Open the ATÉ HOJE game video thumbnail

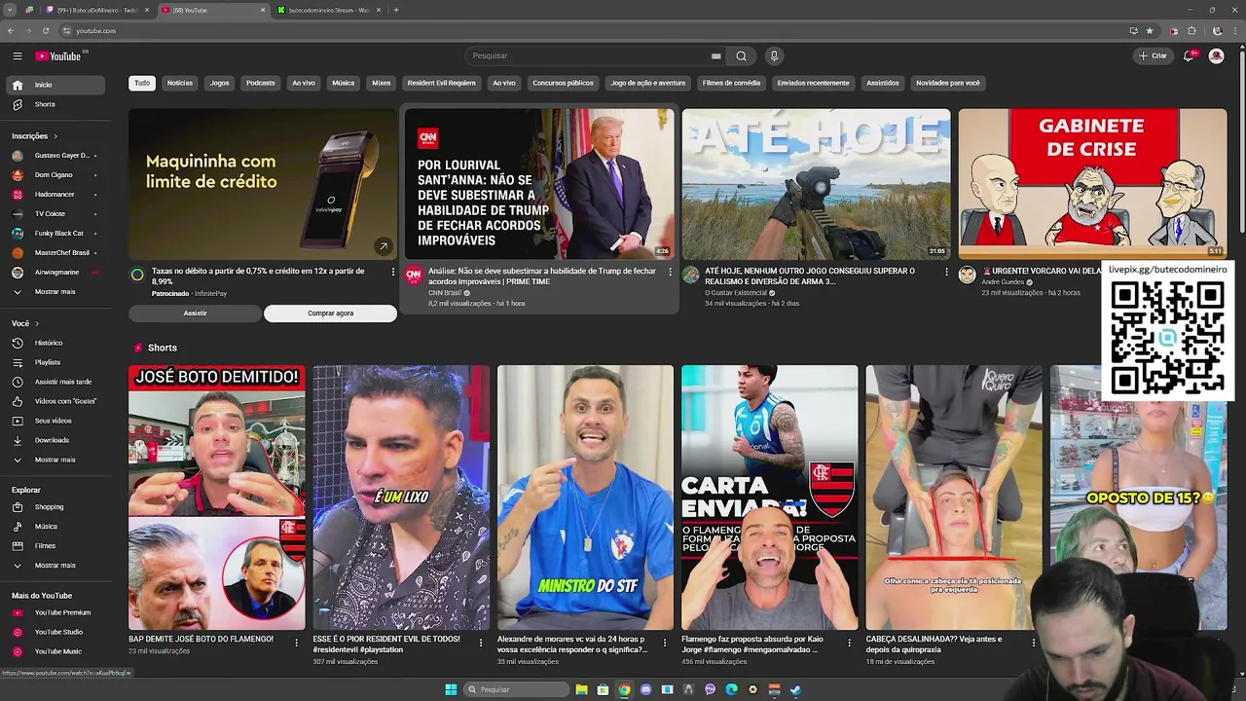click(816, 183)
